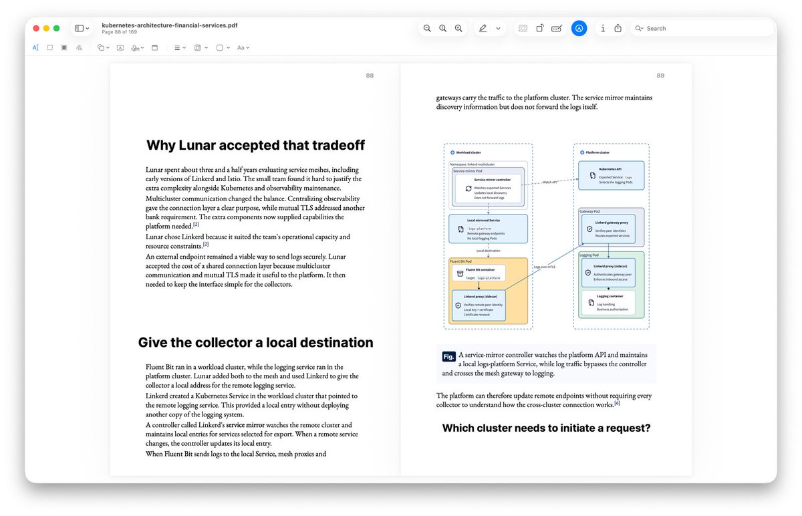Screen dimensions: 802x516
Task: Toggle the sidebar view button
Action: [79, 28]
